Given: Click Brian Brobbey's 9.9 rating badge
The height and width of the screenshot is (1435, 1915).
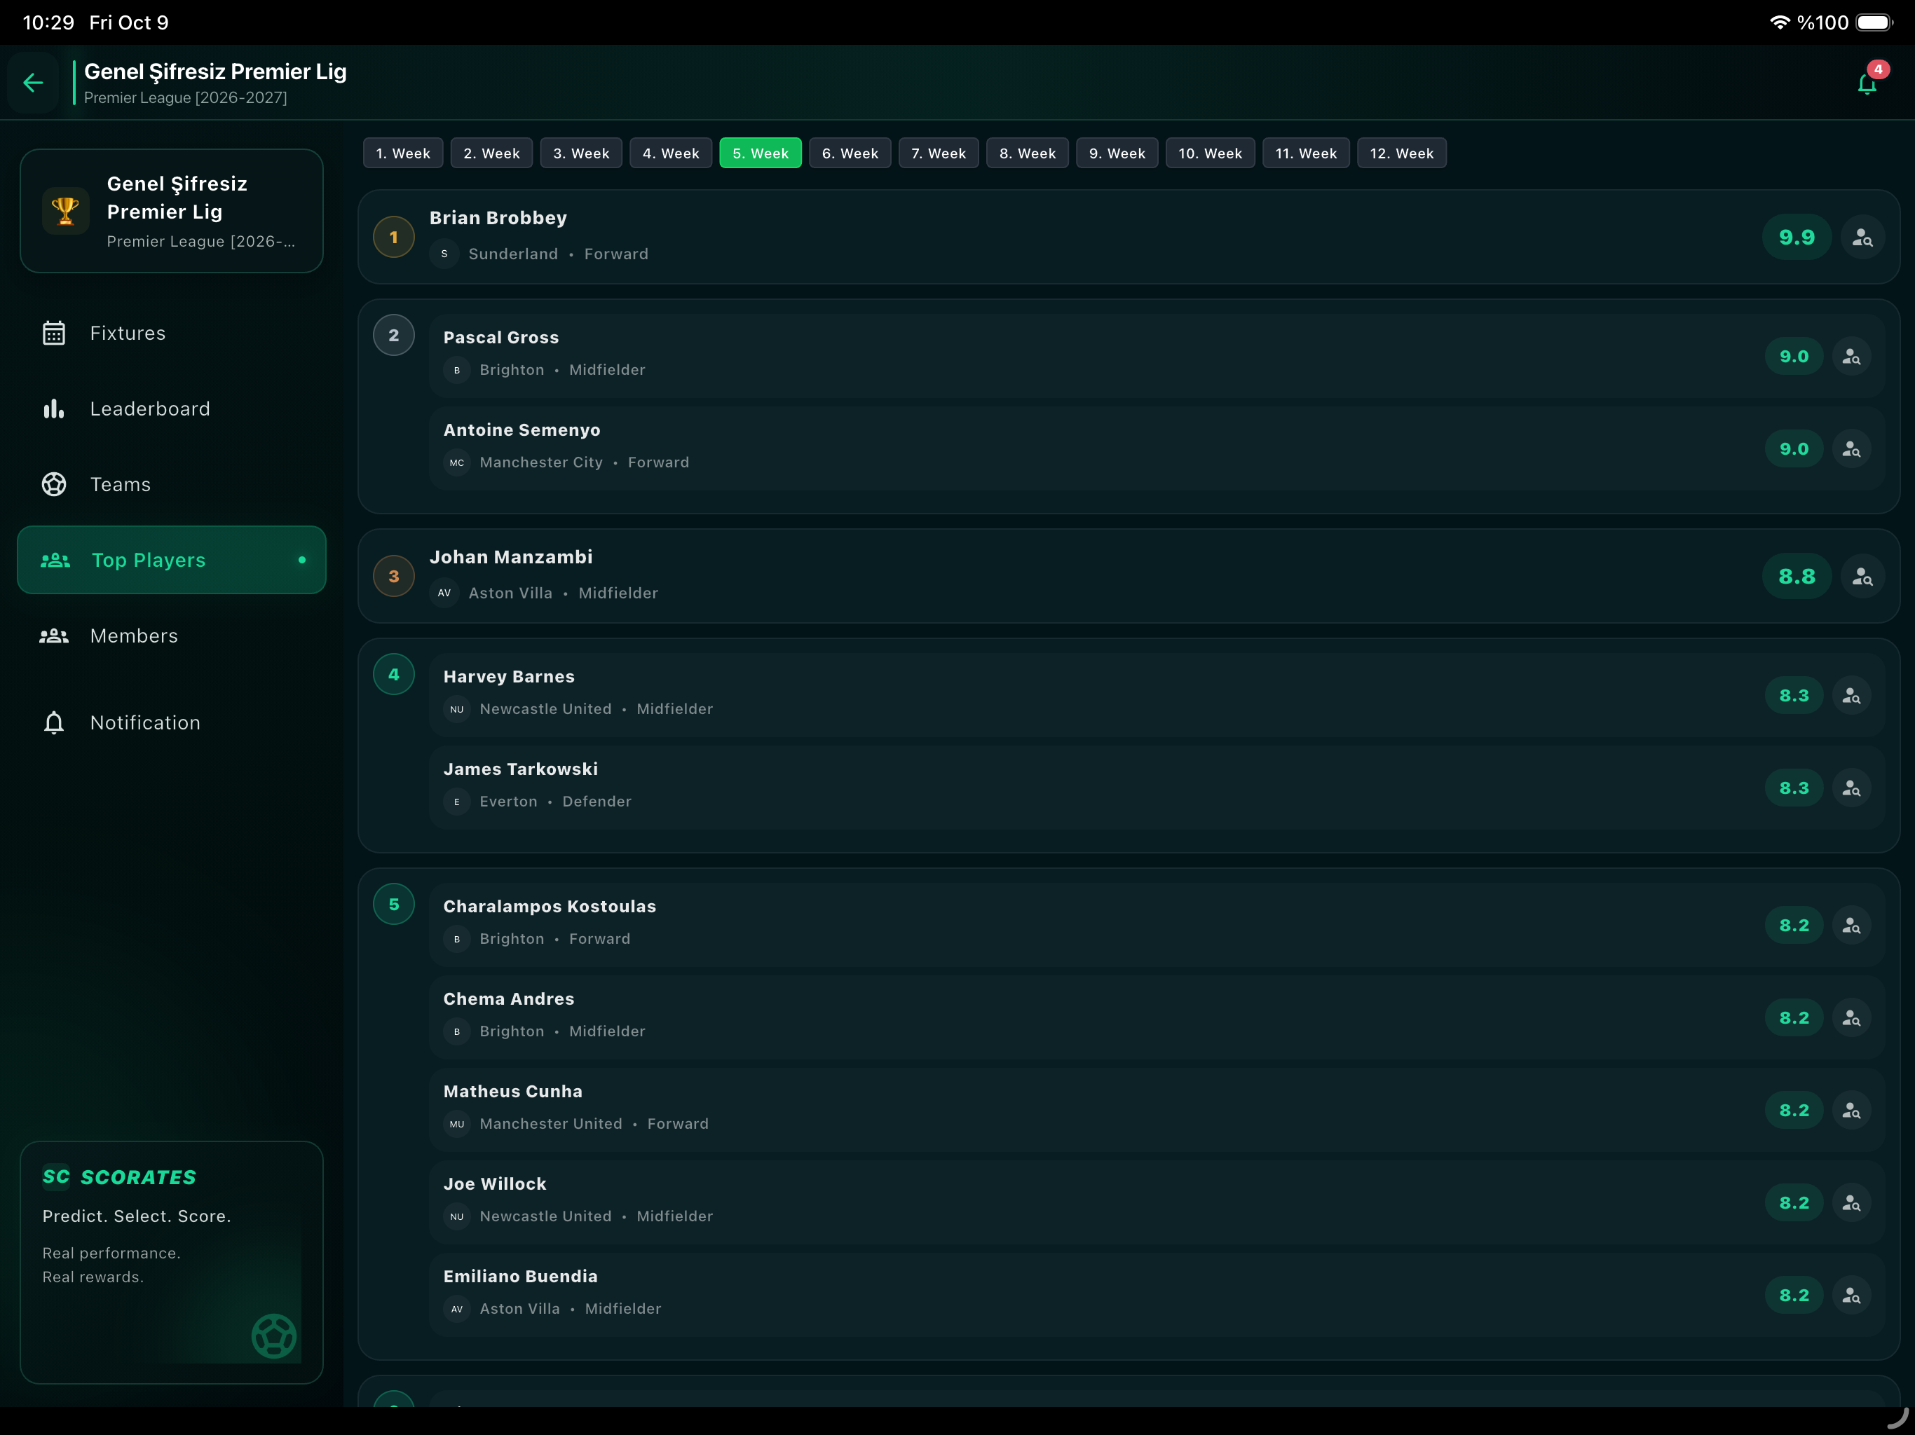Looking at the screenshot, I should tap(1797, 237).
